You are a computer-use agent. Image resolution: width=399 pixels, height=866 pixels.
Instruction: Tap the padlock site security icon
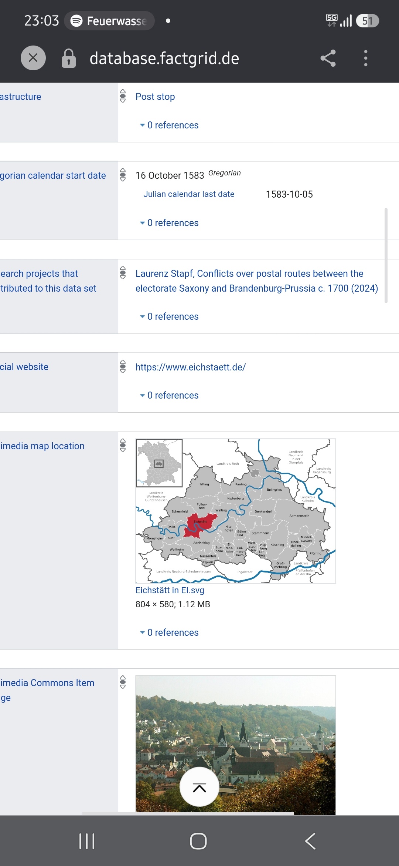(x=69, y=58)
